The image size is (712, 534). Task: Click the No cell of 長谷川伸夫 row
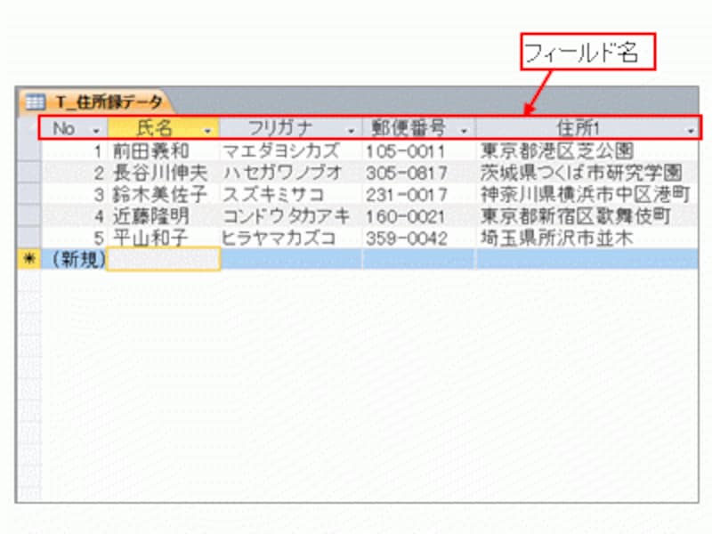[x=75, y=172]
